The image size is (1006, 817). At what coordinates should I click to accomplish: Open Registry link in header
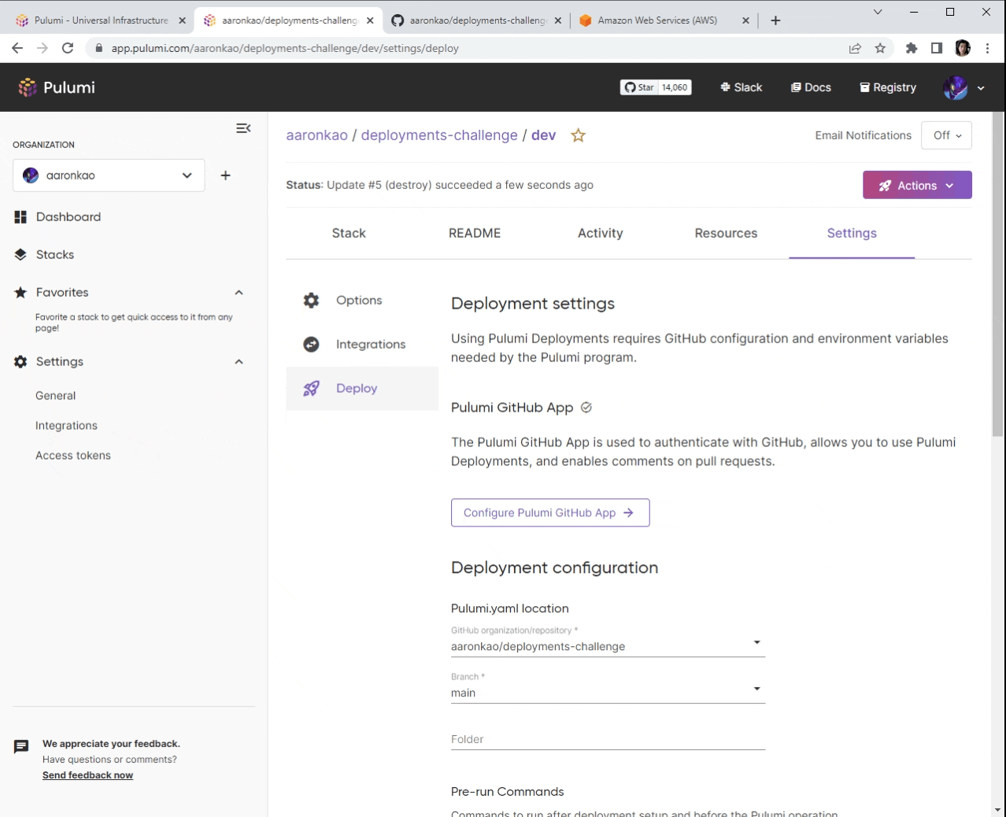coord(887,87)
